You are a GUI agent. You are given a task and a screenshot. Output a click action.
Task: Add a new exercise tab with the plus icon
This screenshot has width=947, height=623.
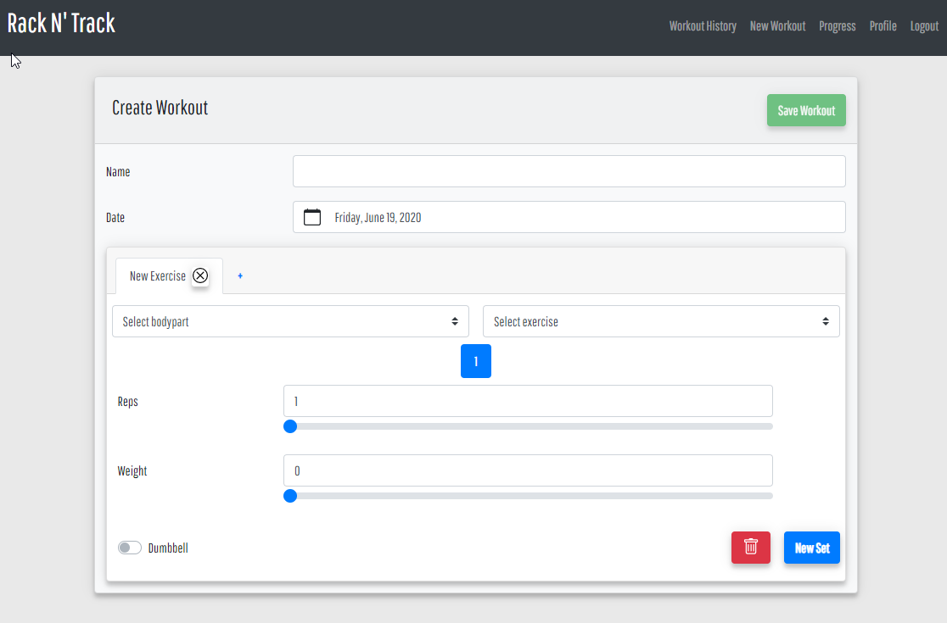click(240, 275)
